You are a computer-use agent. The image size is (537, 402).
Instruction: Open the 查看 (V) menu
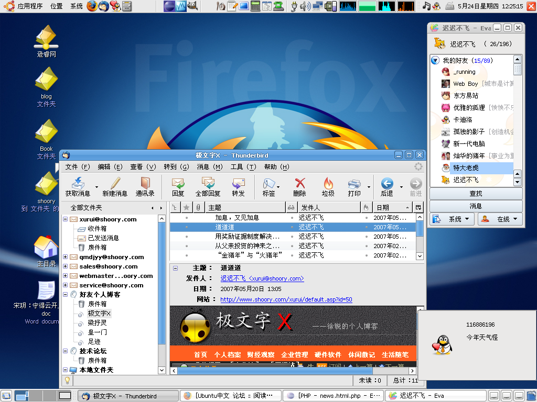[x=143, y=167]
